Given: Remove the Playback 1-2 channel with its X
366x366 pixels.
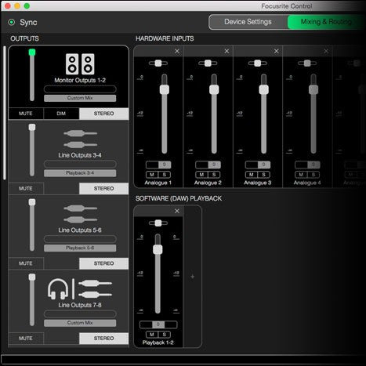Looking at the screenshot, I should click(x=177, y=211).
